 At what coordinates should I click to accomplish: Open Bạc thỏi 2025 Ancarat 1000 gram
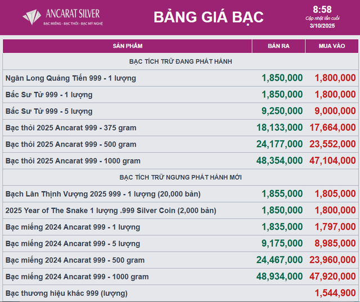[73, 161]
